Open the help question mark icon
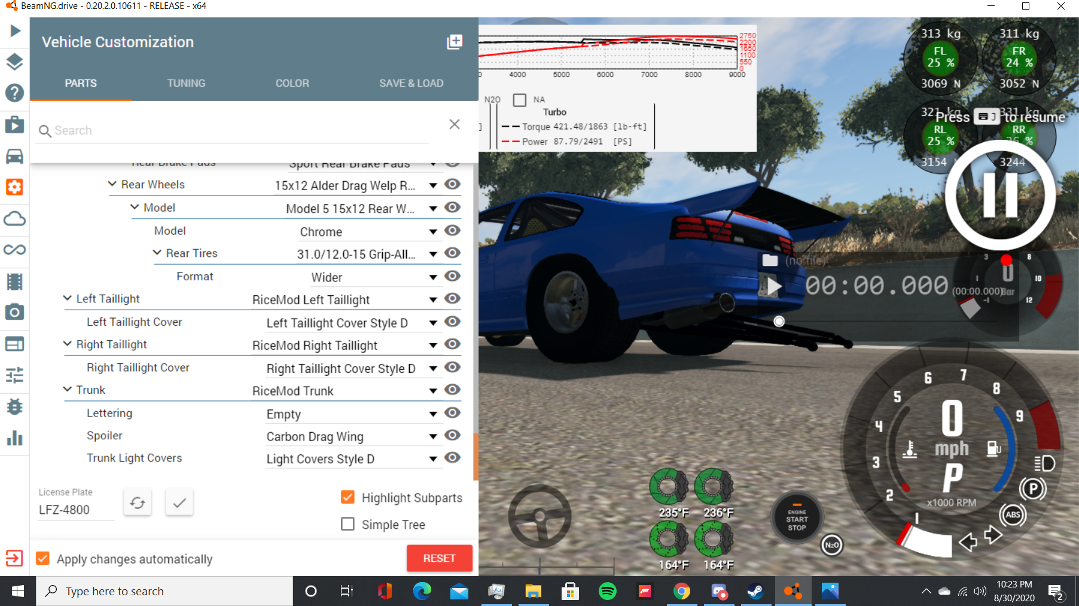Image resolution: width=1079 pixels, height=606 pixels. [14, 93]
